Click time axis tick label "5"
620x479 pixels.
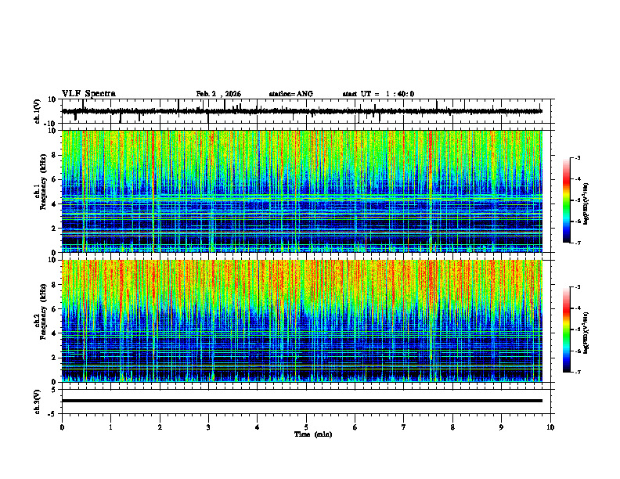(306, 427)
